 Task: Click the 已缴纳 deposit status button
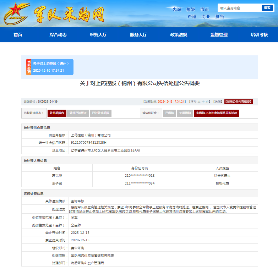[x=170, y=113]
